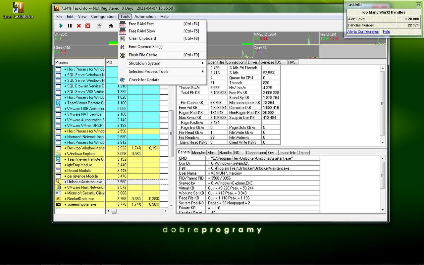
Task: Click the TaskInfo title bar app icon
Action: (57, 8)
